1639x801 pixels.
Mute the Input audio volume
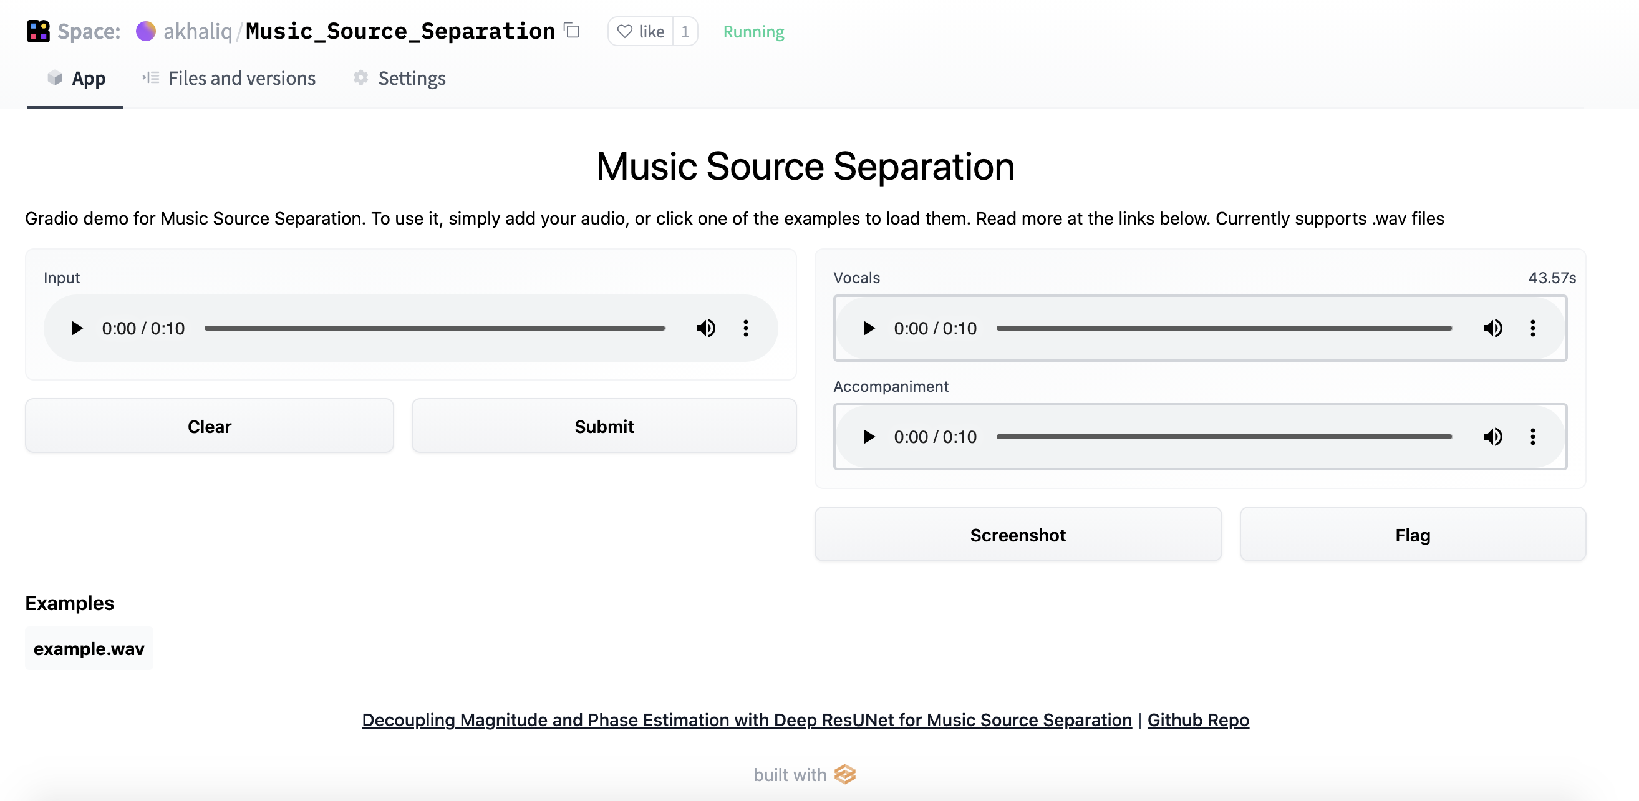coord(706,328)
